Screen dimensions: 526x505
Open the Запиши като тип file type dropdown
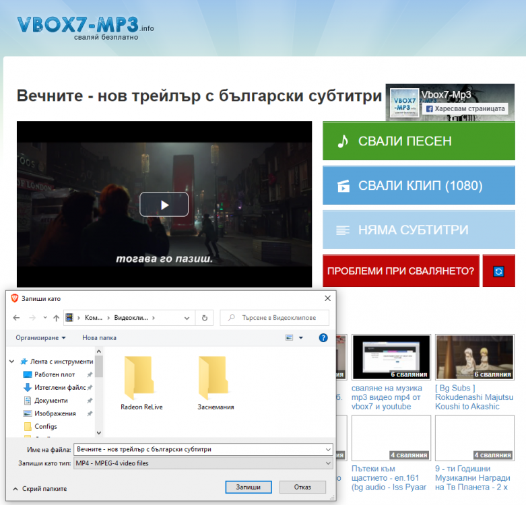pos(203,463)
